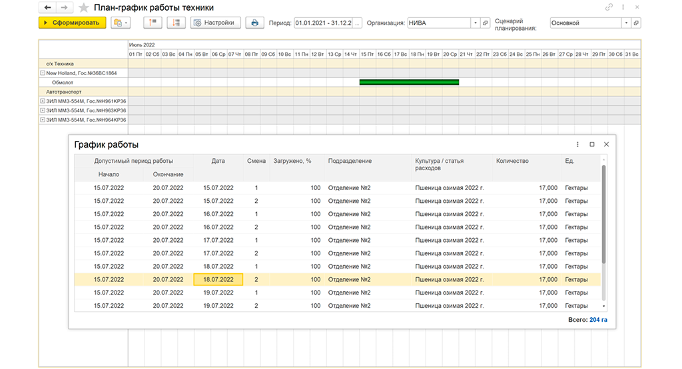Screen dimensions: 682x369
Task: Click the green Обмолот Gantt bar
Action: (x=409, y=82)
